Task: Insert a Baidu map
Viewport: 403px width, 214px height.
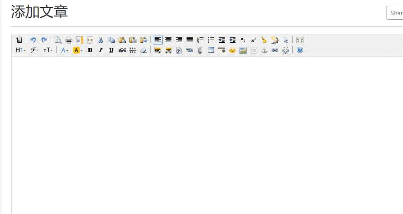Action: 243,50
